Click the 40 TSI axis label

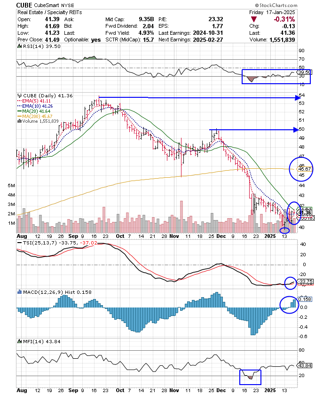pyautogui.click(x=303, y=244)
